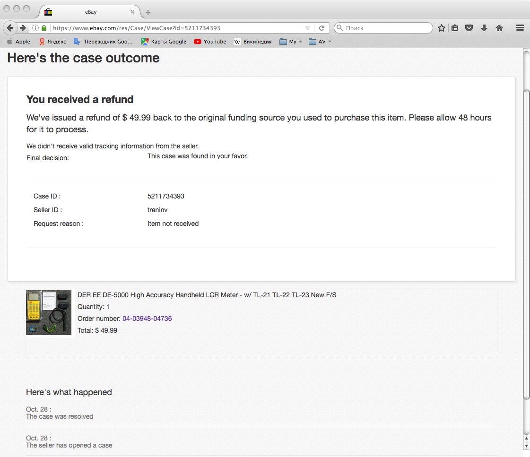Click the LCR Meter item thumbnail
The image size is (530, 457).
click(x=49, y=312)
